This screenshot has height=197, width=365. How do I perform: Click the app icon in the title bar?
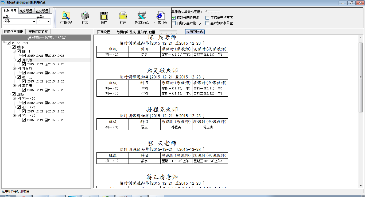tap(3, 3)
